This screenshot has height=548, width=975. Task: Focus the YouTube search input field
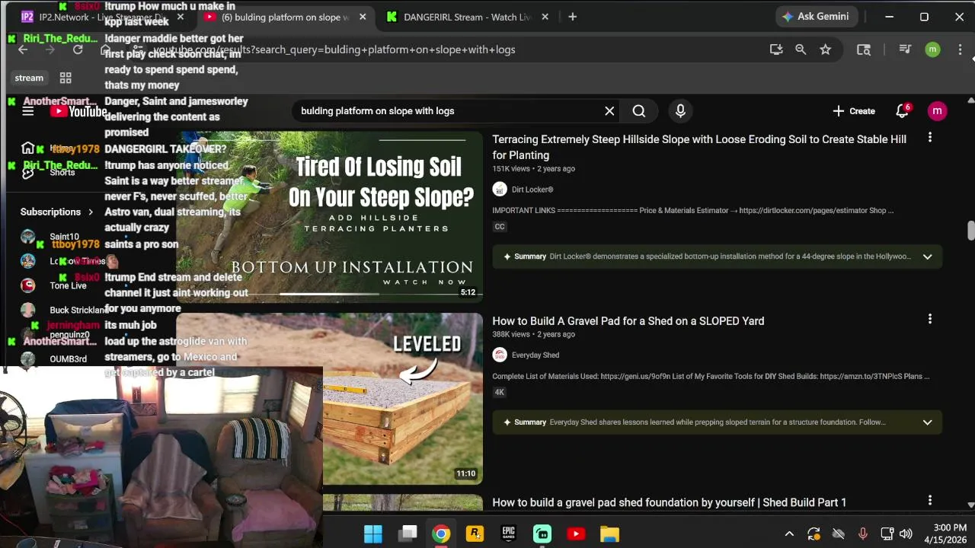449,111
